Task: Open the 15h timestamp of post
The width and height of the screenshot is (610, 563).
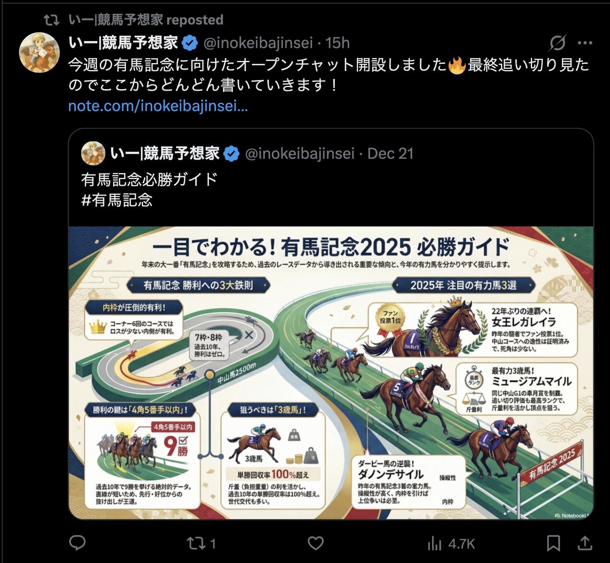Action: click(337, 43)
